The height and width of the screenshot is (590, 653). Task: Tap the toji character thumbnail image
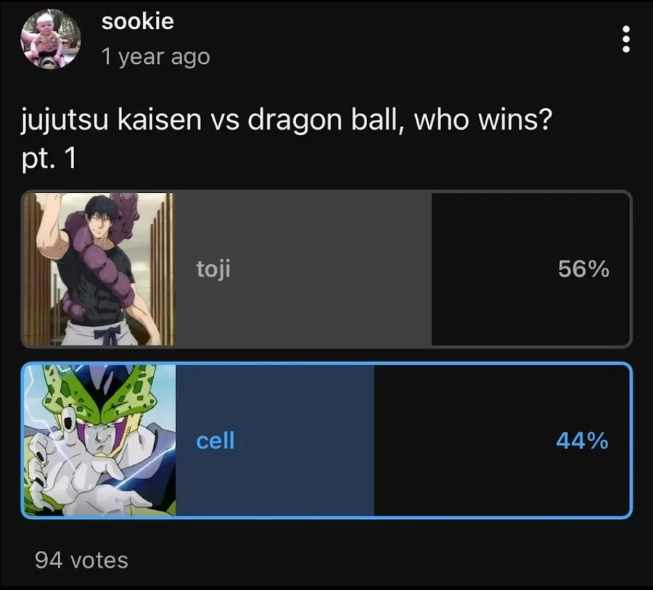pos(99,269)
